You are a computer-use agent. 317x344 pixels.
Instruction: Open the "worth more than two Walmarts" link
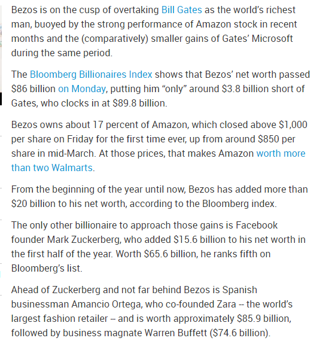pyautogui.click(x=158, y=160)
